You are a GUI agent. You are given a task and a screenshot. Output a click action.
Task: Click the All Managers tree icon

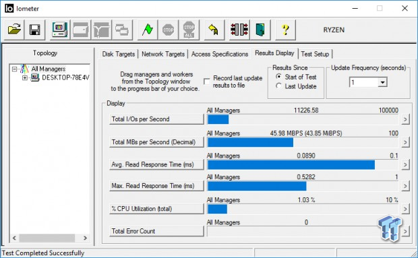[24, 69]
